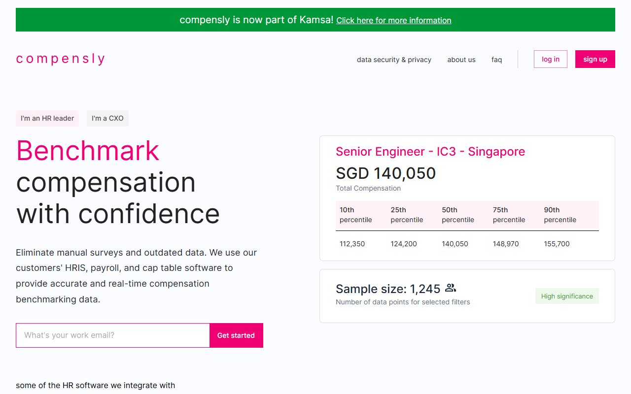Click the SGD 140,050 total compensation value

tap(386, 173)
